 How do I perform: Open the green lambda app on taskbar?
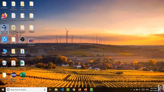click(x=68, y=90)
